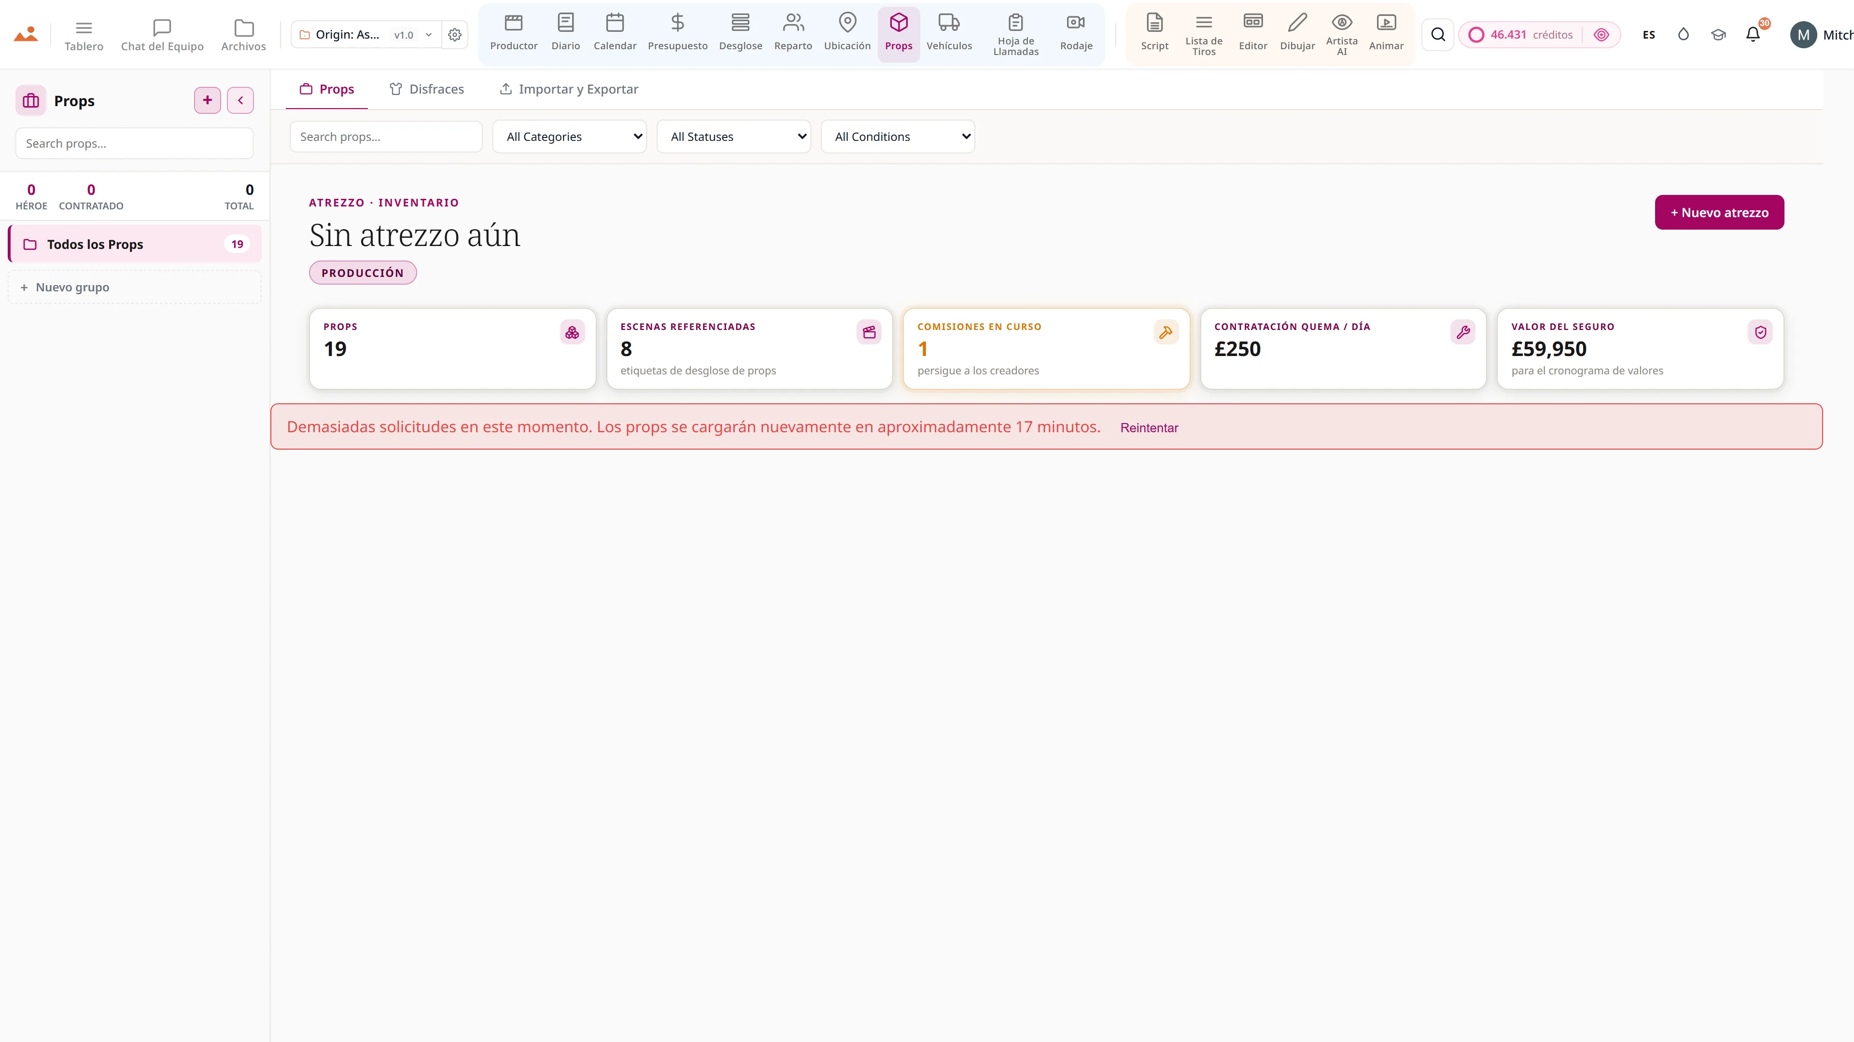Click the + Nuevo atrezzo button
The image size is (1854, 1042).
tap(1719, 212)
